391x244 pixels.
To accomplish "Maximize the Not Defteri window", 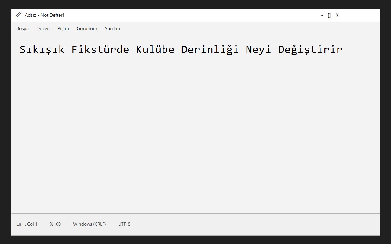I will 329,15.
